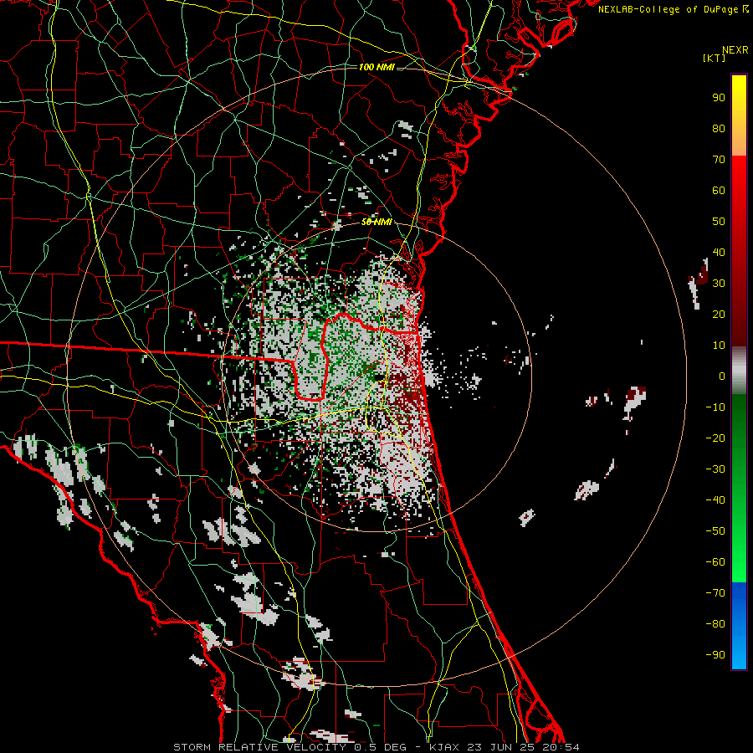Pick the blue segment of the color bar
753x753 pixels.
739,626
